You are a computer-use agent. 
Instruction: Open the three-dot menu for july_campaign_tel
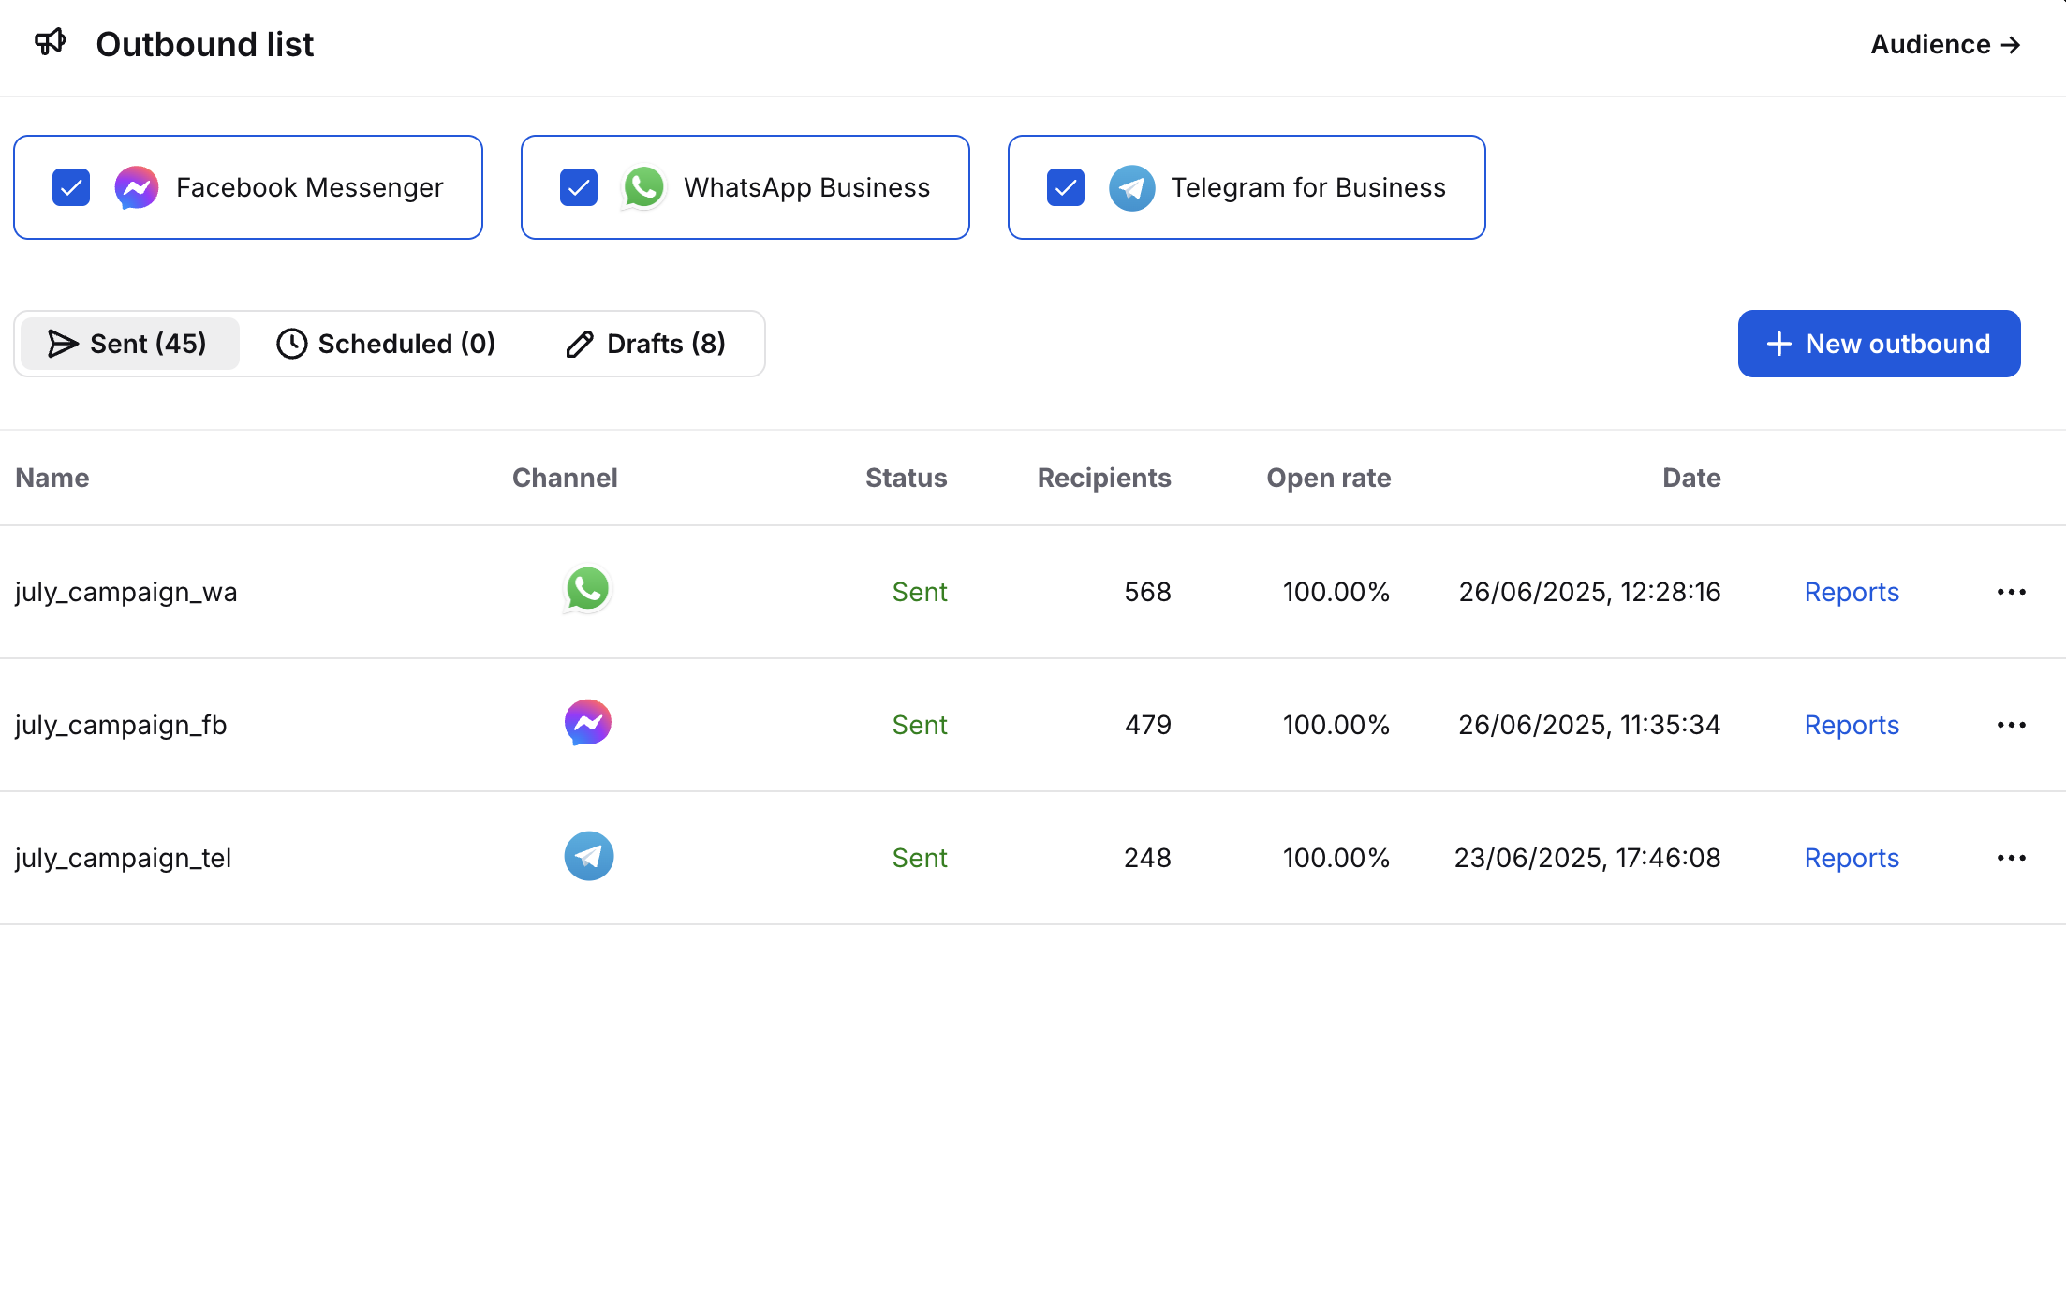2011,858
